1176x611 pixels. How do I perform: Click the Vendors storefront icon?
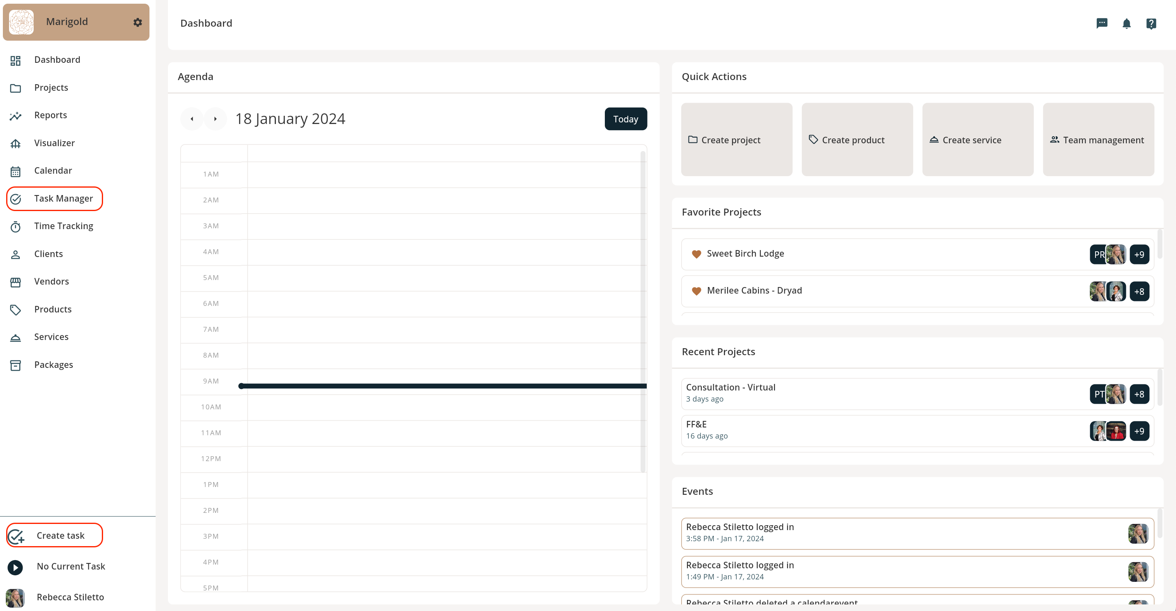(16, 282)
